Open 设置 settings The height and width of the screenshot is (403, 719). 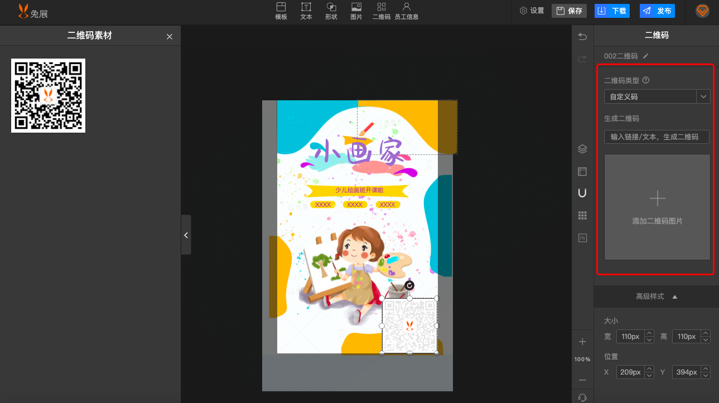(532, 11)
